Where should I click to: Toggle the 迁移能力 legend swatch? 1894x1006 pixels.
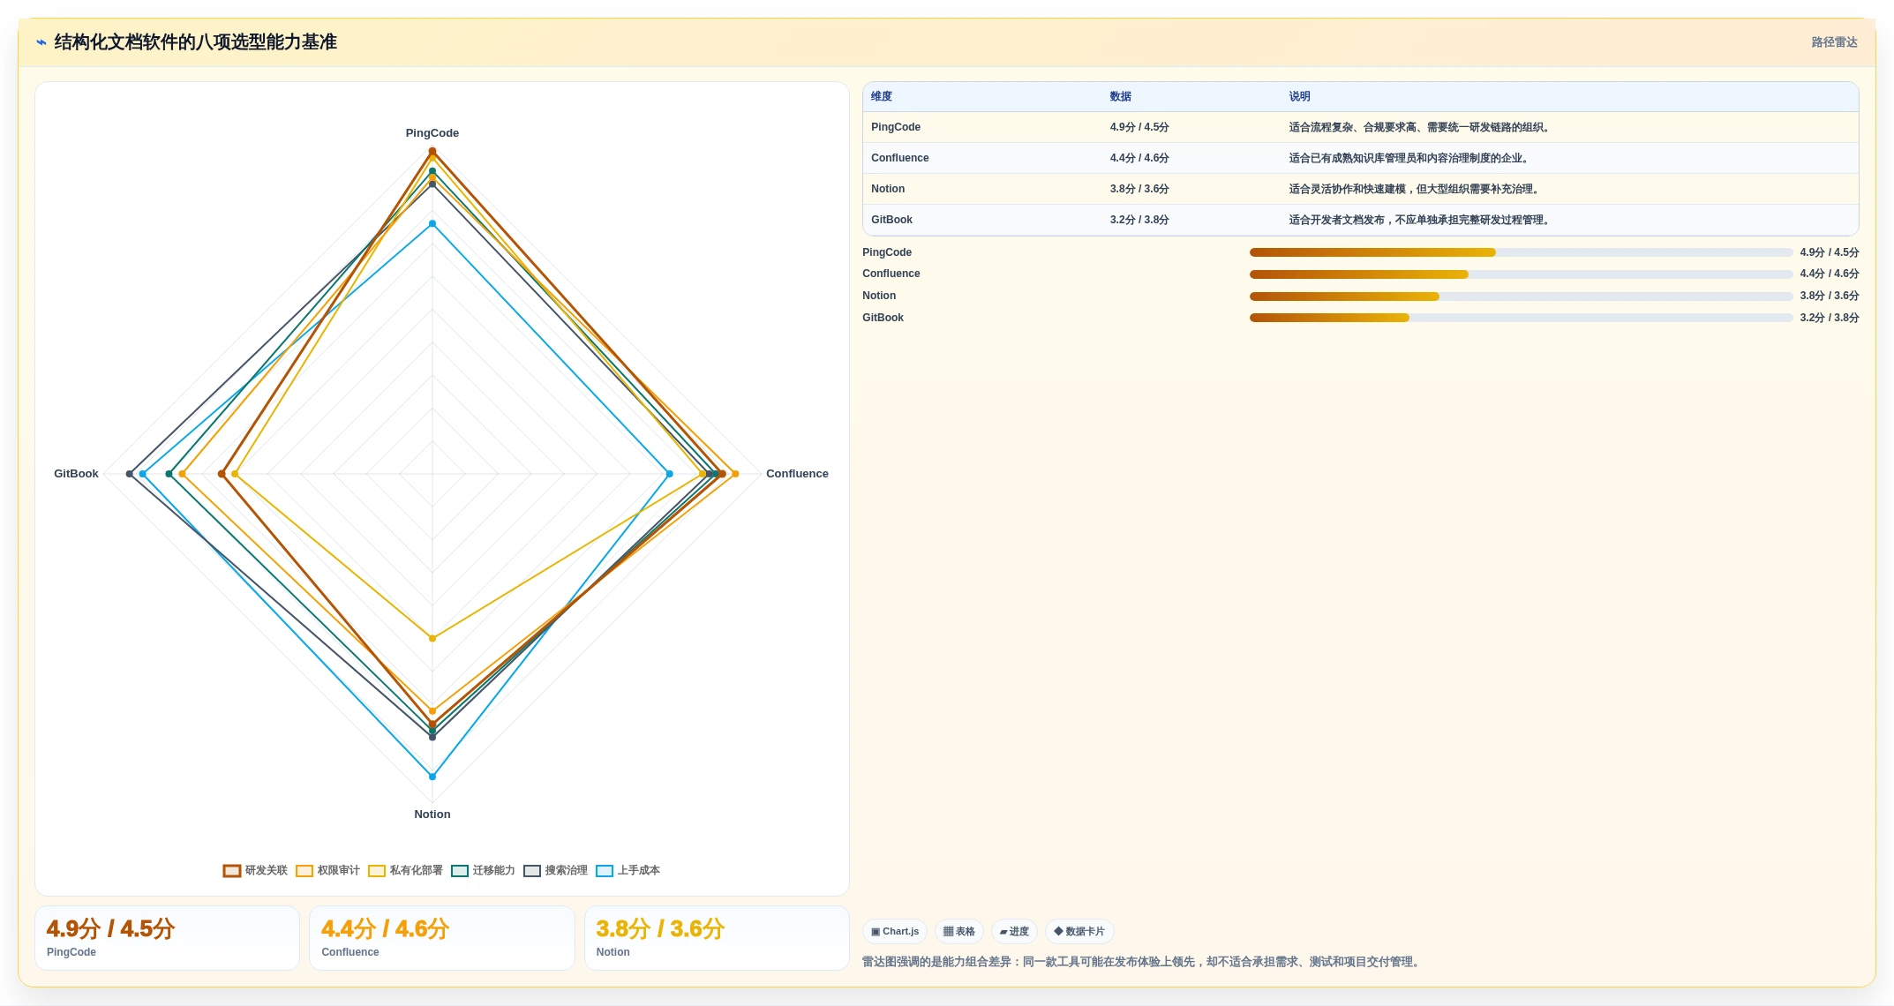point(460,871)
